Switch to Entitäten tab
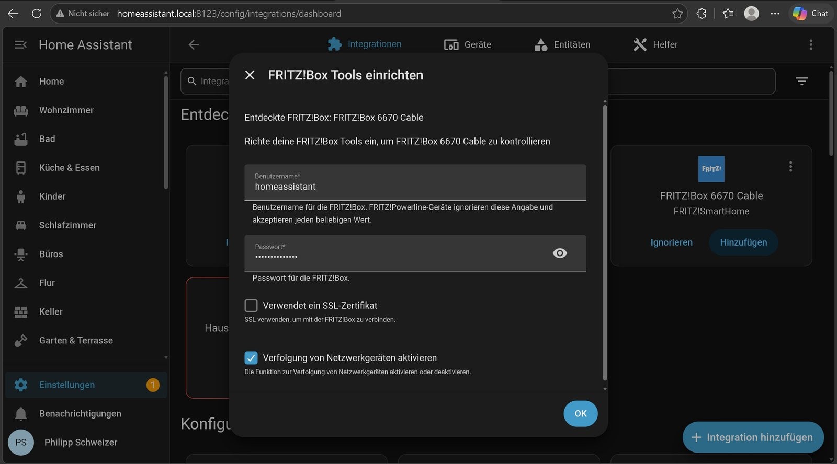This screenshot has height=464, width=837. (562, 45)
